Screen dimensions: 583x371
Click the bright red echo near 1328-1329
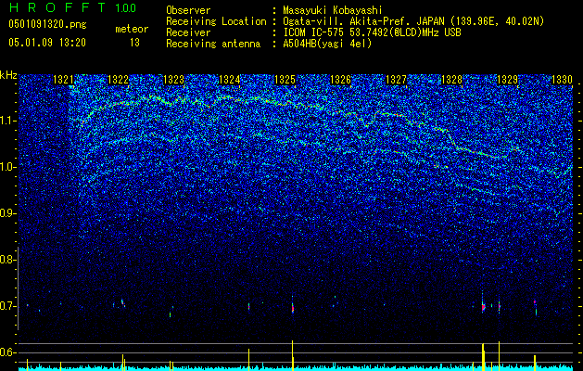pos(483,307)
